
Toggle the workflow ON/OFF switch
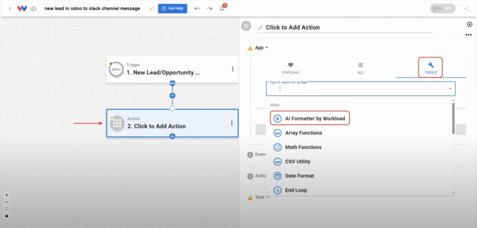[443, 8]
